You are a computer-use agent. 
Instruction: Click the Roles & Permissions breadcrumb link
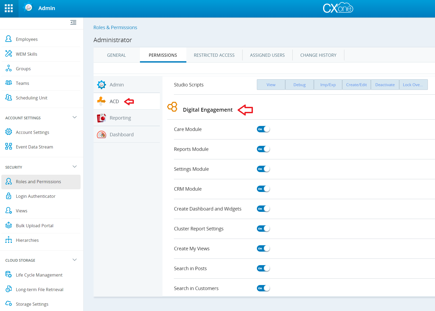click(x=115, y=28)
